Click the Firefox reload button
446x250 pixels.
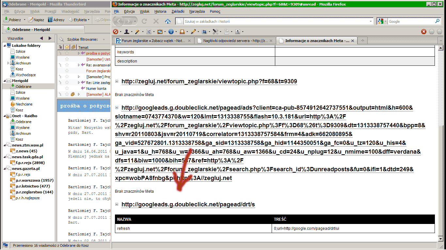pos(144,21)
